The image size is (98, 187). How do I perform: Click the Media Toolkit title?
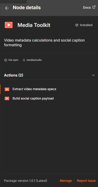pos(34,25)
